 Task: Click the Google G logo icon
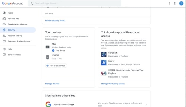point(48,104)
